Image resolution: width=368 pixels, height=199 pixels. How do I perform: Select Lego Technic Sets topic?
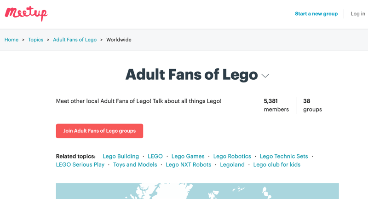[x=284, y=156]
